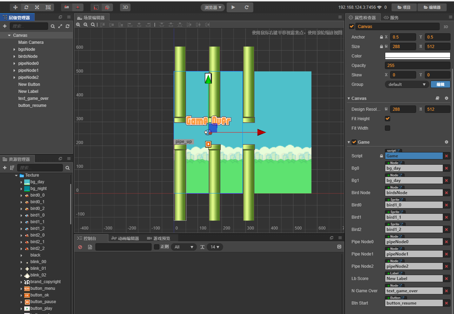The height and width of the screenshot is (314, 454).
Task: Reset scene editor zoom level
Action: point(93,25)
